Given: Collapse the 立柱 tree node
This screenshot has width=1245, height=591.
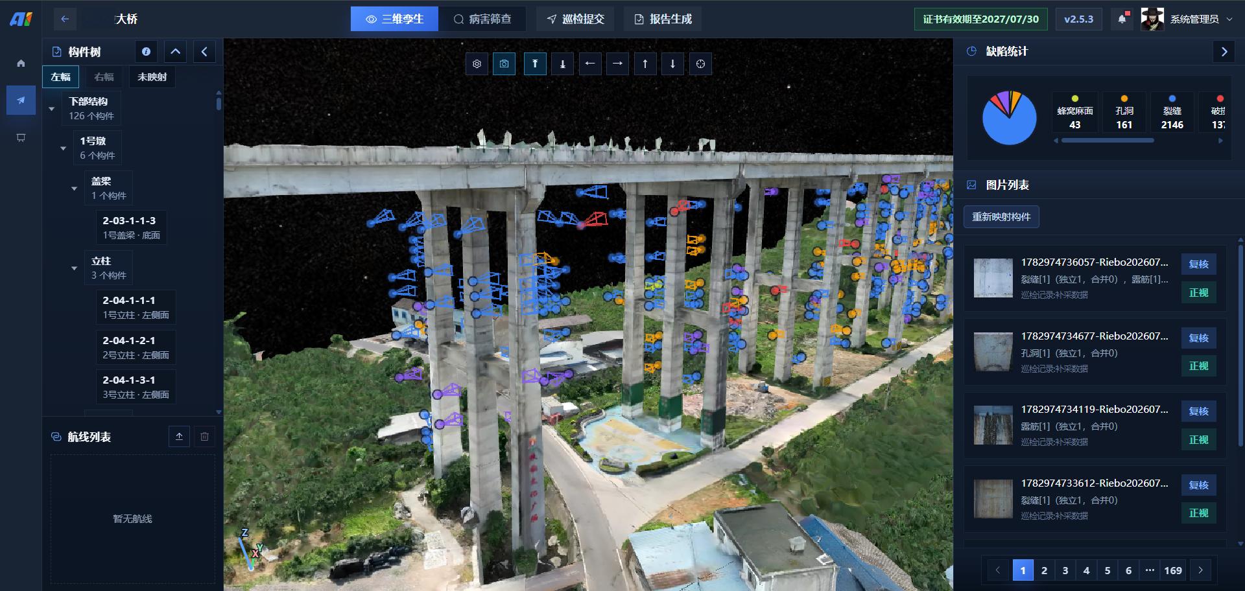Looking at the screenshot, I should [x=74, y=268].
